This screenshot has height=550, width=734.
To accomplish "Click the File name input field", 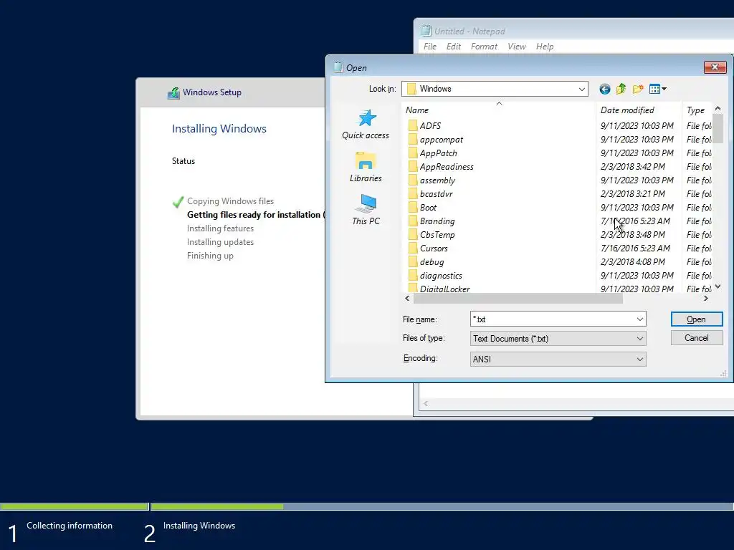I will point(553,319).
